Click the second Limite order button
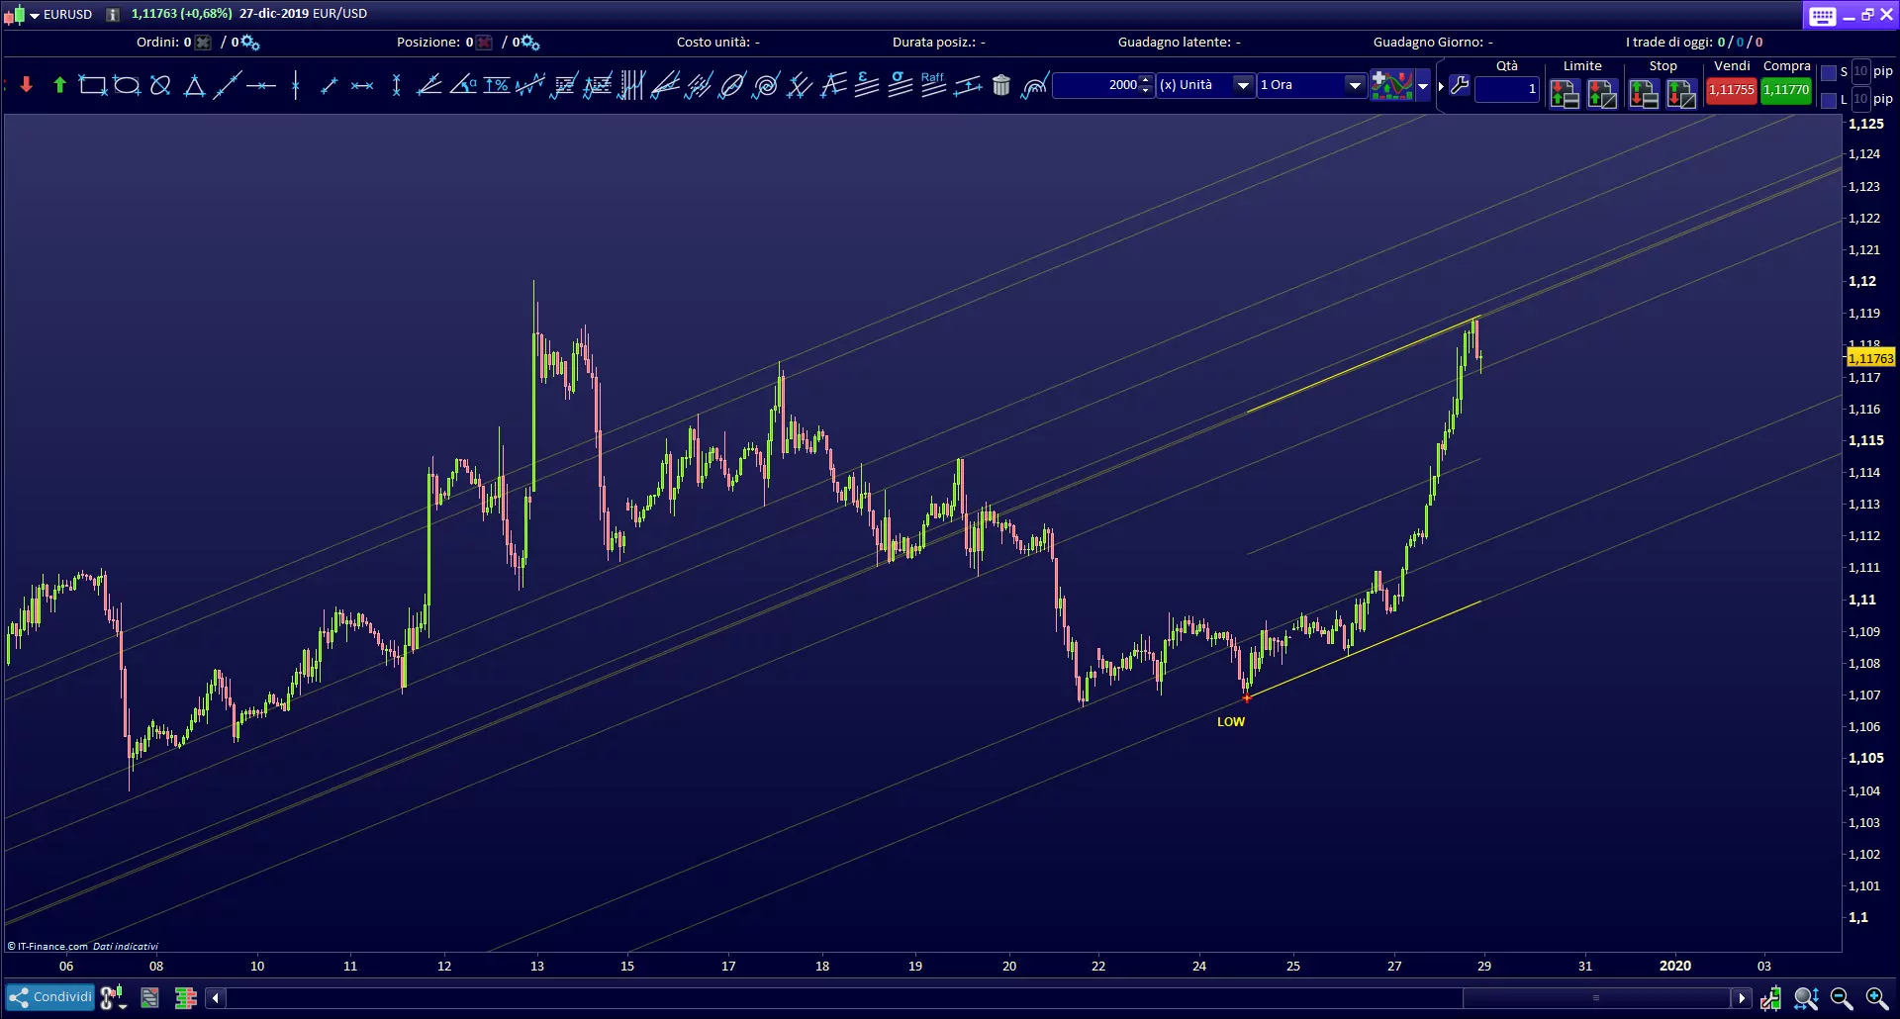Image resolution: width=1900 pixels, height=1019 pixels. click(1602, 94)
